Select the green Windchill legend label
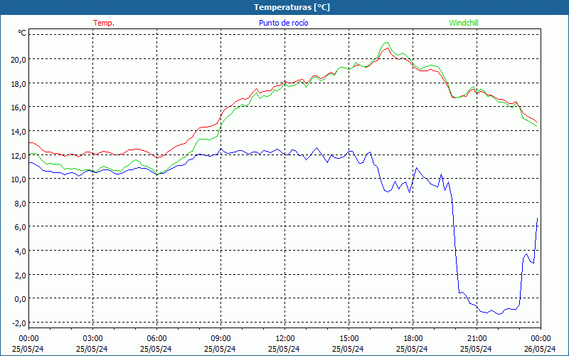 click(x=464, y=23)
